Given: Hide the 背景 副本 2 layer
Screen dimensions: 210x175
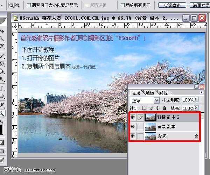Looking at the screenshot, I should [x=133, y=117].
